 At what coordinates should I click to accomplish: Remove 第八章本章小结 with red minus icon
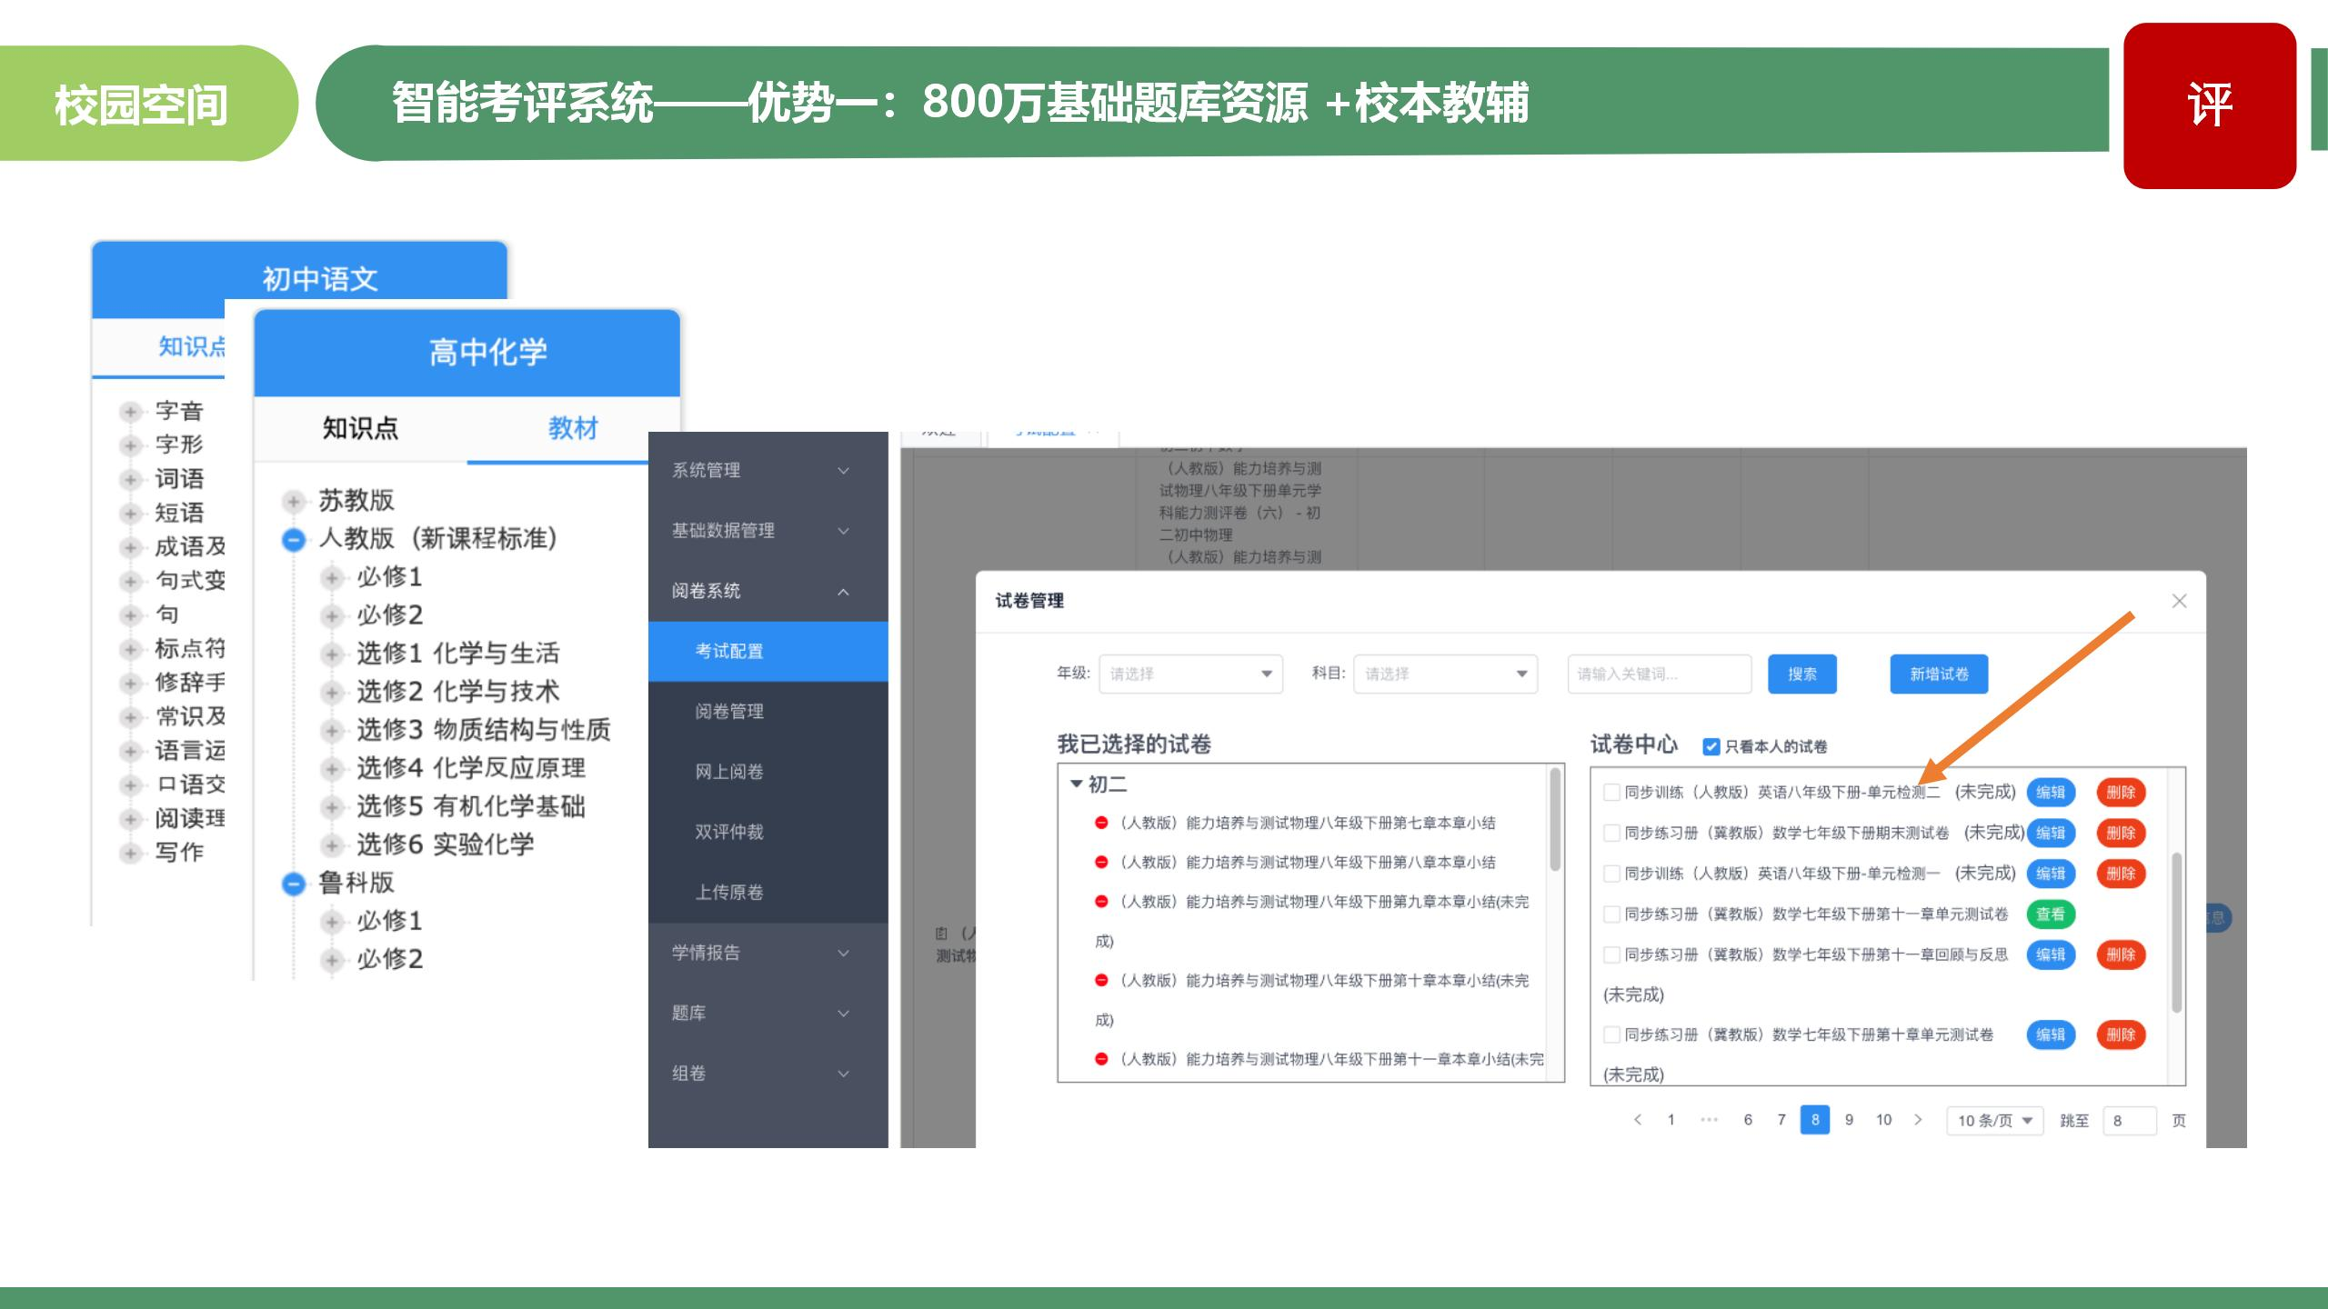pyautogui.click(x=1101, y=862)
